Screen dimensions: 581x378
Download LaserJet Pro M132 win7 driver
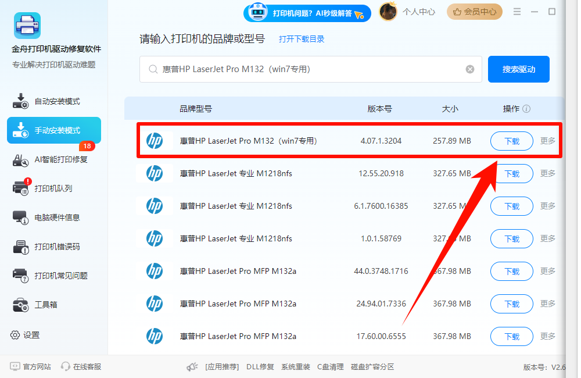(x=512, y=141)
